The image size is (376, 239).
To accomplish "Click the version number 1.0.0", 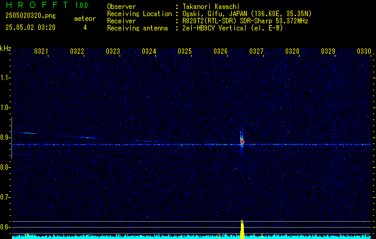I will [x=81, y=5].
